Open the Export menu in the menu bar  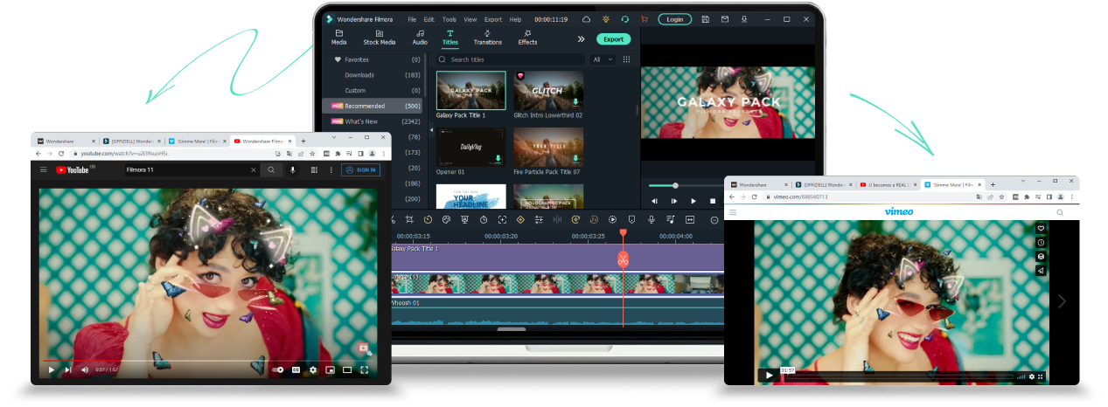pyautogui.click(x=493, y=19)
